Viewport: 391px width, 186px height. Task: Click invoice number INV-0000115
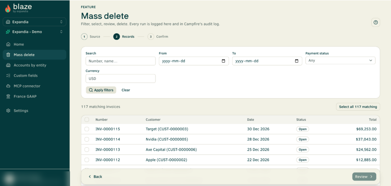click(108, 129)
